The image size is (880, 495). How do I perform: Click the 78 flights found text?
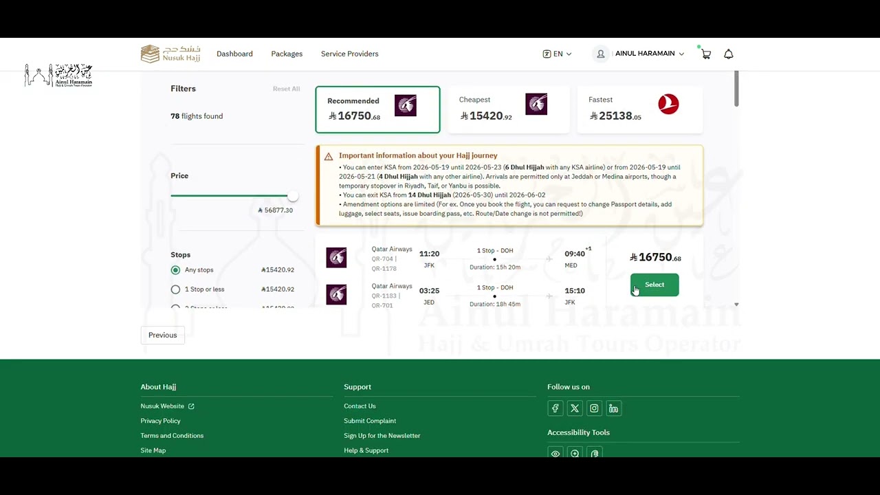tap(197, 116)
